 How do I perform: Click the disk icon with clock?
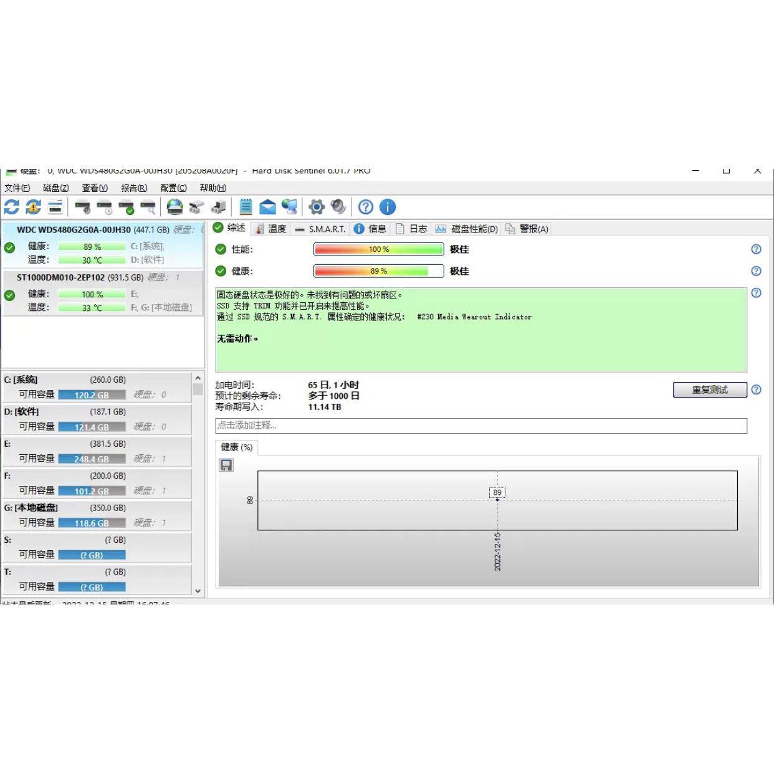click(x=104, y=207)
